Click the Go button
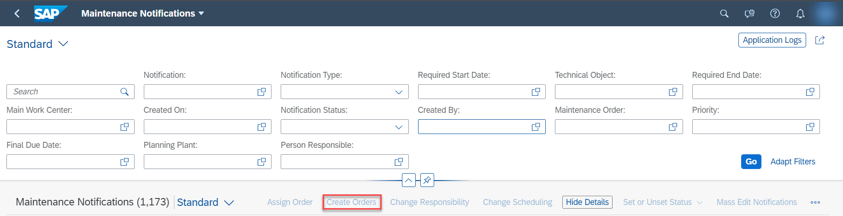843x216 pixels. coord(751,162)
